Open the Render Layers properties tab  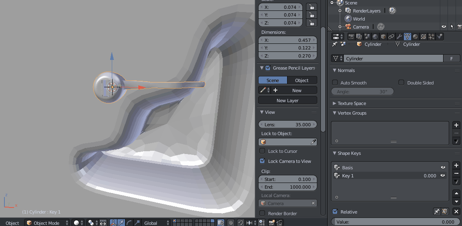[359, 37]
